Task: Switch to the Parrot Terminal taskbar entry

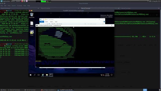Action: 30,90
